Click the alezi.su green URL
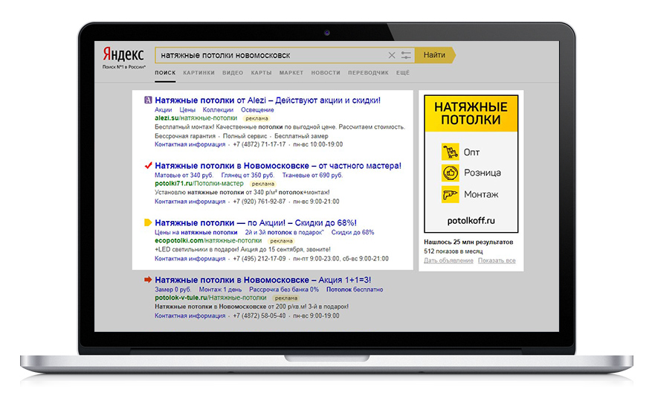The height and width of the screenshot is (398, 655). 196,118
